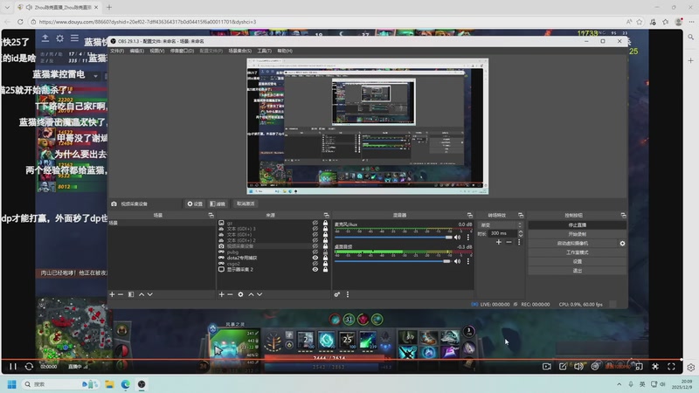This screenshot has height=393, width=699.
Task: Open audio mixer three-dot menu at bottom
Action: coord(348,294)
